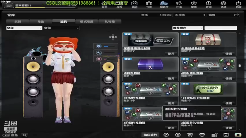
Task: Click the green battery-shaped icon
Action: (238, 135)
